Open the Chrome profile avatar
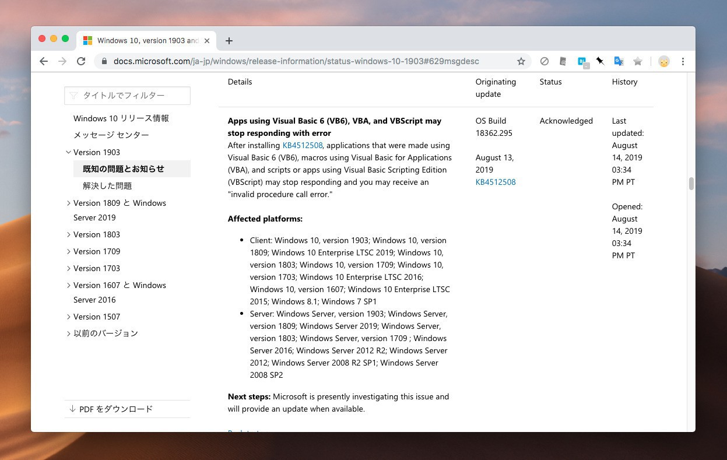Screen dimensions: 727x460 pos(663,61)
